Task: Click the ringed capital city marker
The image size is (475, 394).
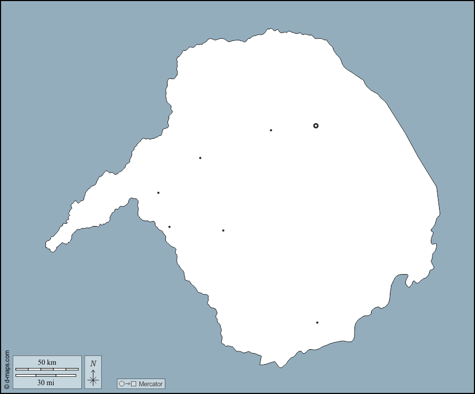Action: point(316,125)
